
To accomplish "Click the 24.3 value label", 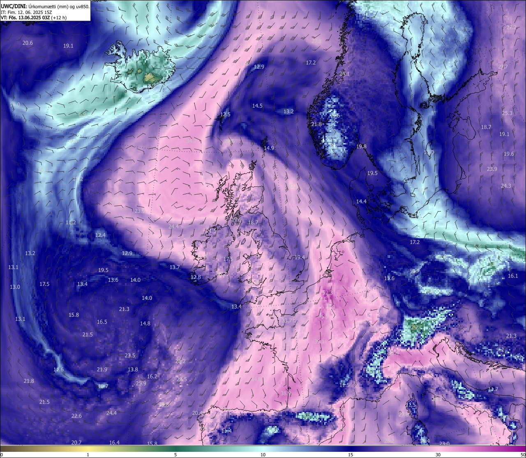I will [506, 186].
